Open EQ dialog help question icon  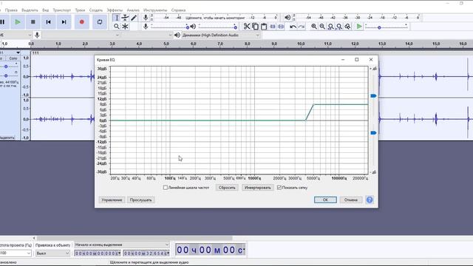(370, 200)
